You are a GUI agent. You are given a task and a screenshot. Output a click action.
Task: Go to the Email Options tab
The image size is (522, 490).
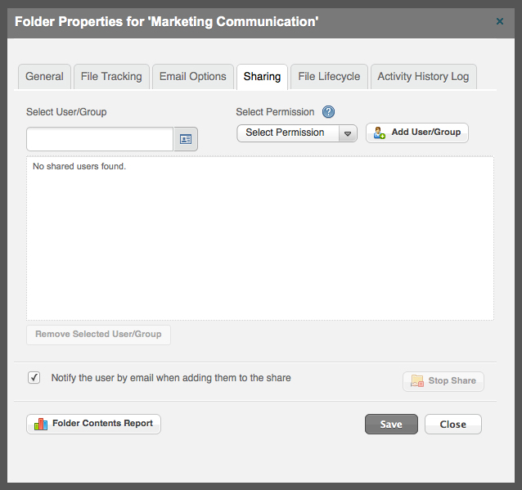click(x=193, y=77)
